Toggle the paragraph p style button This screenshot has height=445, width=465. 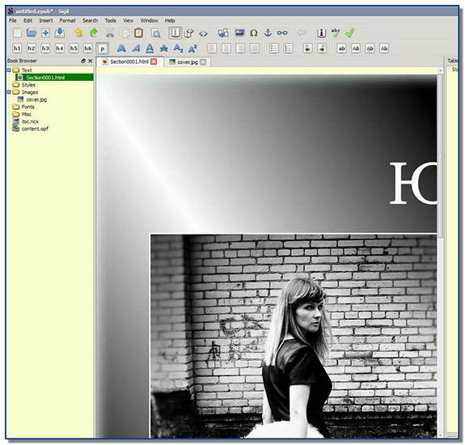pyautogui.click(x=103, y=49)
